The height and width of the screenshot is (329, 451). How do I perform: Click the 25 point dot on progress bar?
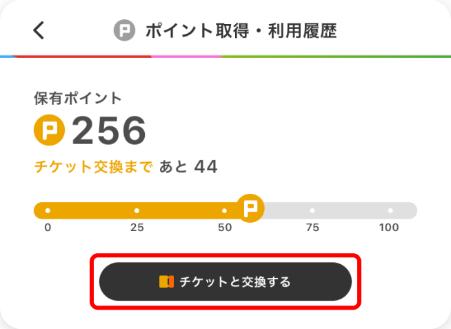pyautogui.click(x=137, y=211)
